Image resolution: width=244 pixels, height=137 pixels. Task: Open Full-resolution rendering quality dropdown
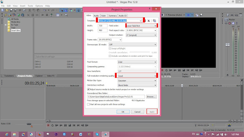click(x=155, y=76)
